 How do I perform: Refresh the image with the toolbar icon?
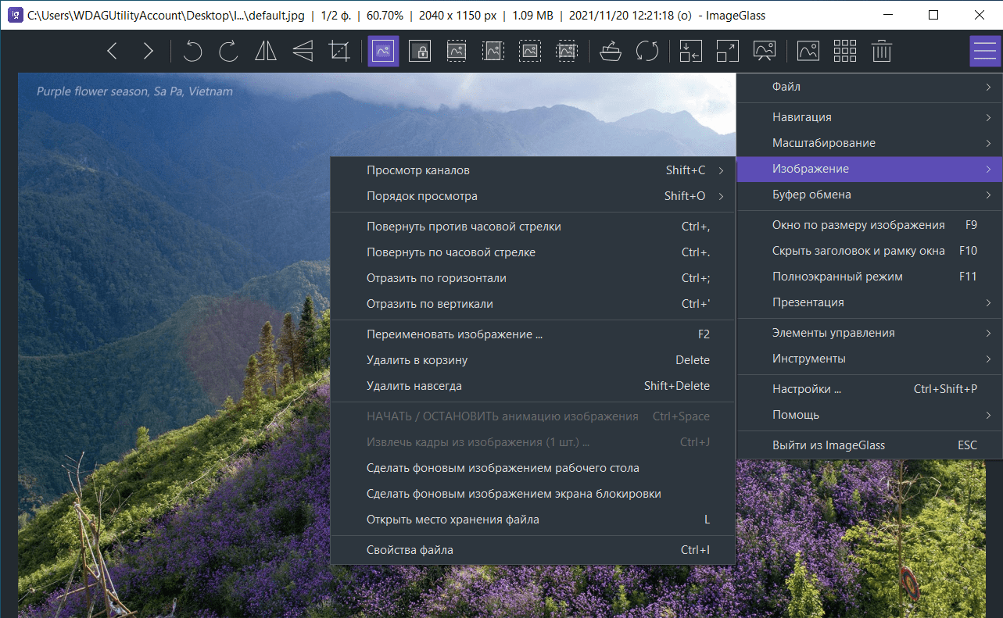point(647,52)
